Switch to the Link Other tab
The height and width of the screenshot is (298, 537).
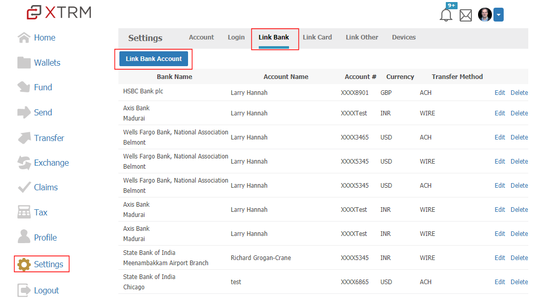pyautogui.click(x=362, y=37)
